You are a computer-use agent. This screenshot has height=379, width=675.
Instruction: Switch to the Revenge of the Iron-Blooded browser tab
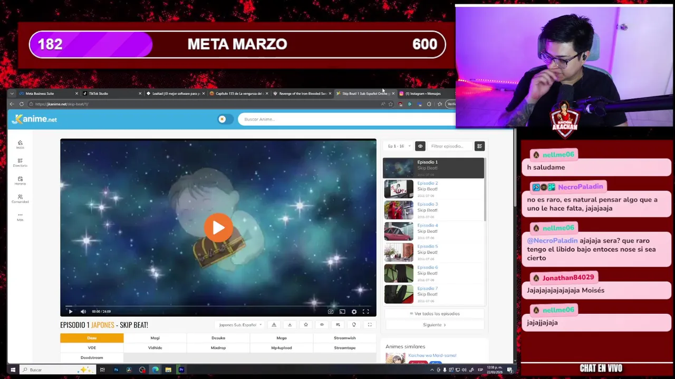coord(302,94)
